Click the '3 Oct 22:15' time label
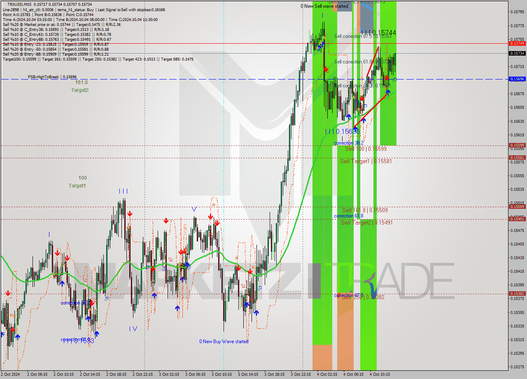 click(301, 374)
